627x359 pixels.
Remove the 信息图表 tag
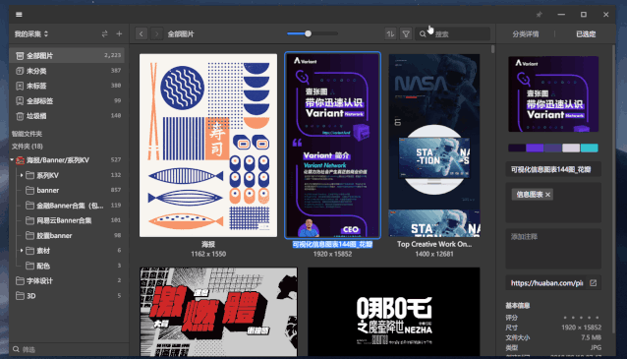click(x=547, y=195)
